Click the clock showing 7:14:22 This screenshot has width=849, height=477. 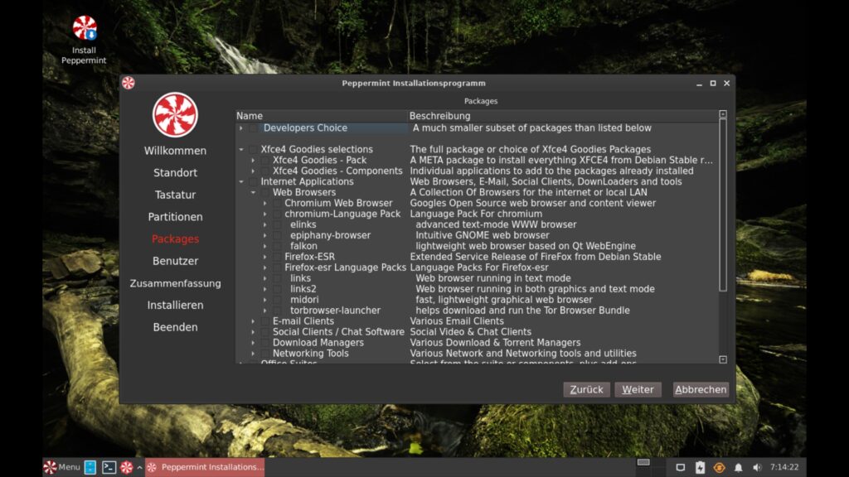[x=784, y=467]
